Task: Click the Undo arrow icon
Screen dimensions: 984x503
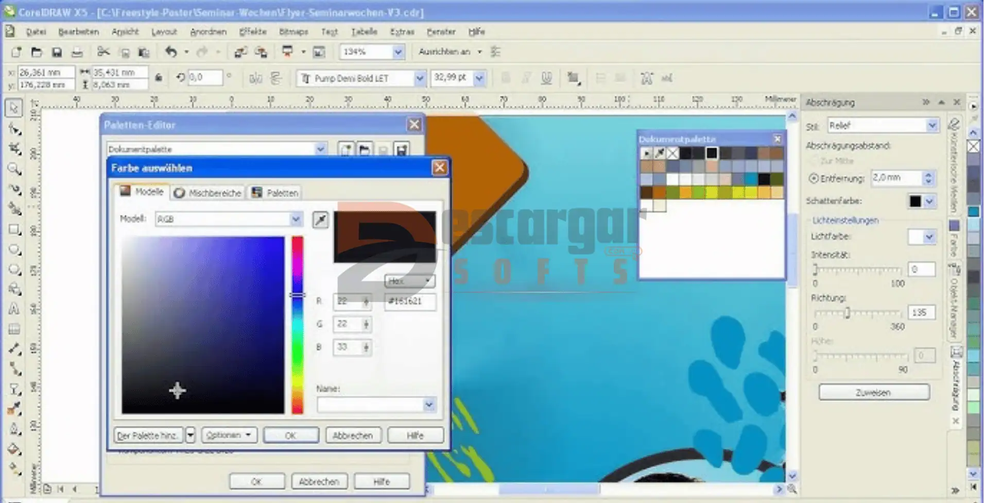Action: point(171,52)
